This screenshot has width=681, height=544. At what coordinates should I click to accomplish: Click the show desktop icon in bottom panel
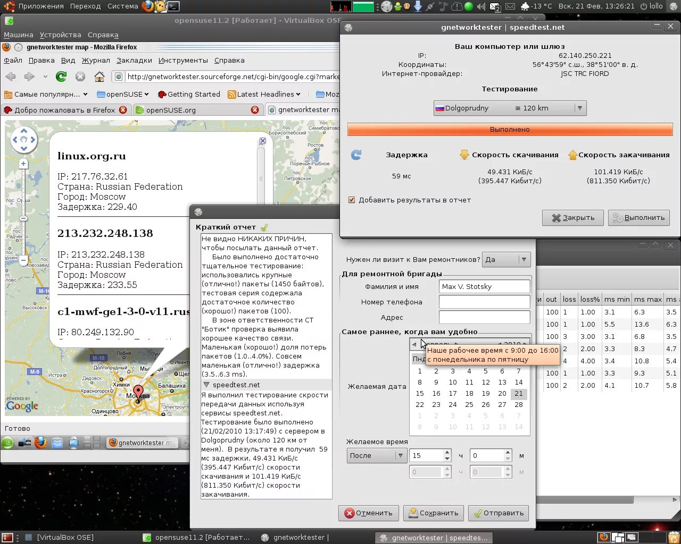(7, 538)
